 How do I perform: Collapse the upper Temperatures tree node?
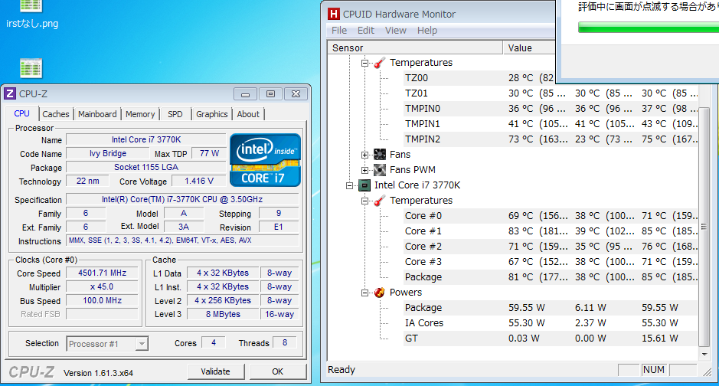coord(364,64)
